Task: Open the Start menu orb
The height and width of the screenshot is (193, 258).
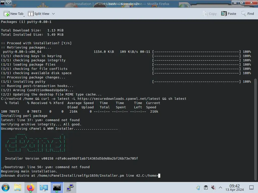Action: [x=6, y=187]
